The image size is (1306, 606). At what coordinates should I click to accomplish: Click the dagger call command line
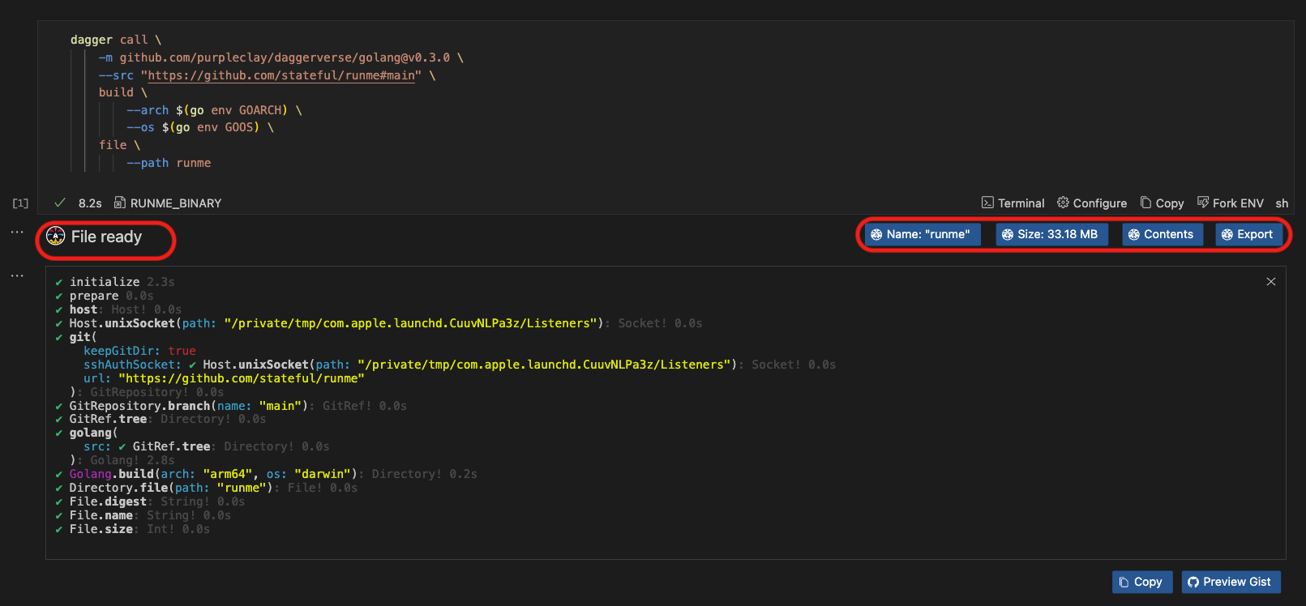[116, 40]
